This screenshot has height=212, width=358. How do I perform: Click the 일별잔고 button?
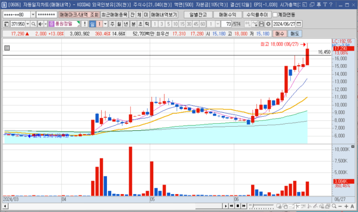click(x=198, y=15)
